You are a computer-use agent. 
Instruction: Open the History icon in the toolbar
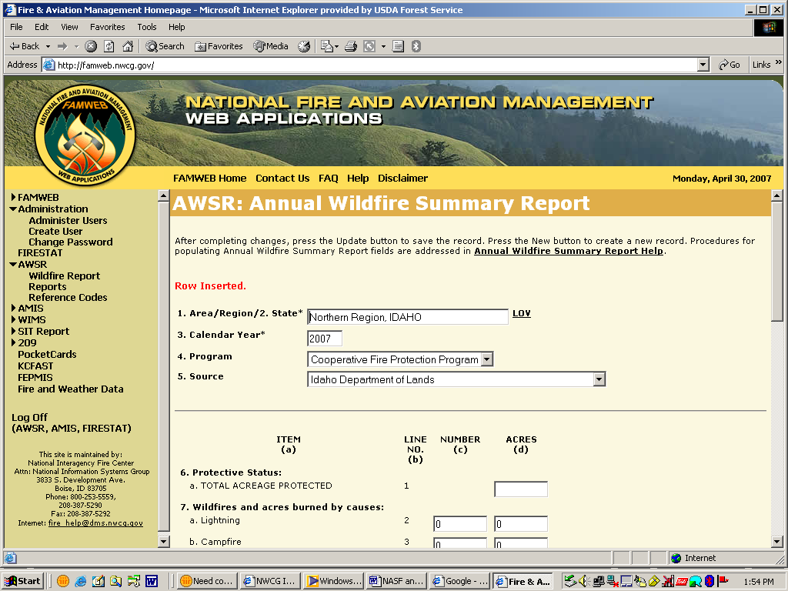click(x=303, y=46)
